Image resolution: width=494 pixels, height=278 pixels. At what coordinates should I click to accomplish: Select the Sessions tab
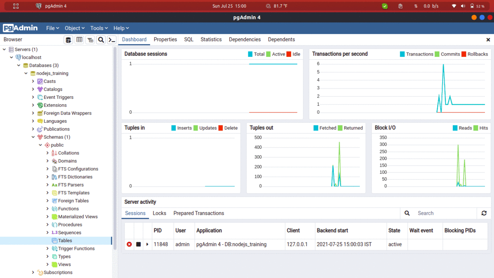click(135, 213)
